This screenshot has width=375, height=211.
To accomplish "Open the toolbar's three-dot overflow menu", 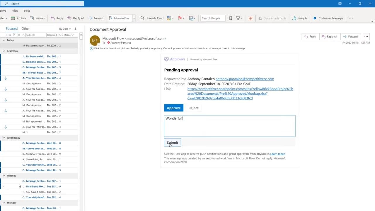I will (351, 18).
